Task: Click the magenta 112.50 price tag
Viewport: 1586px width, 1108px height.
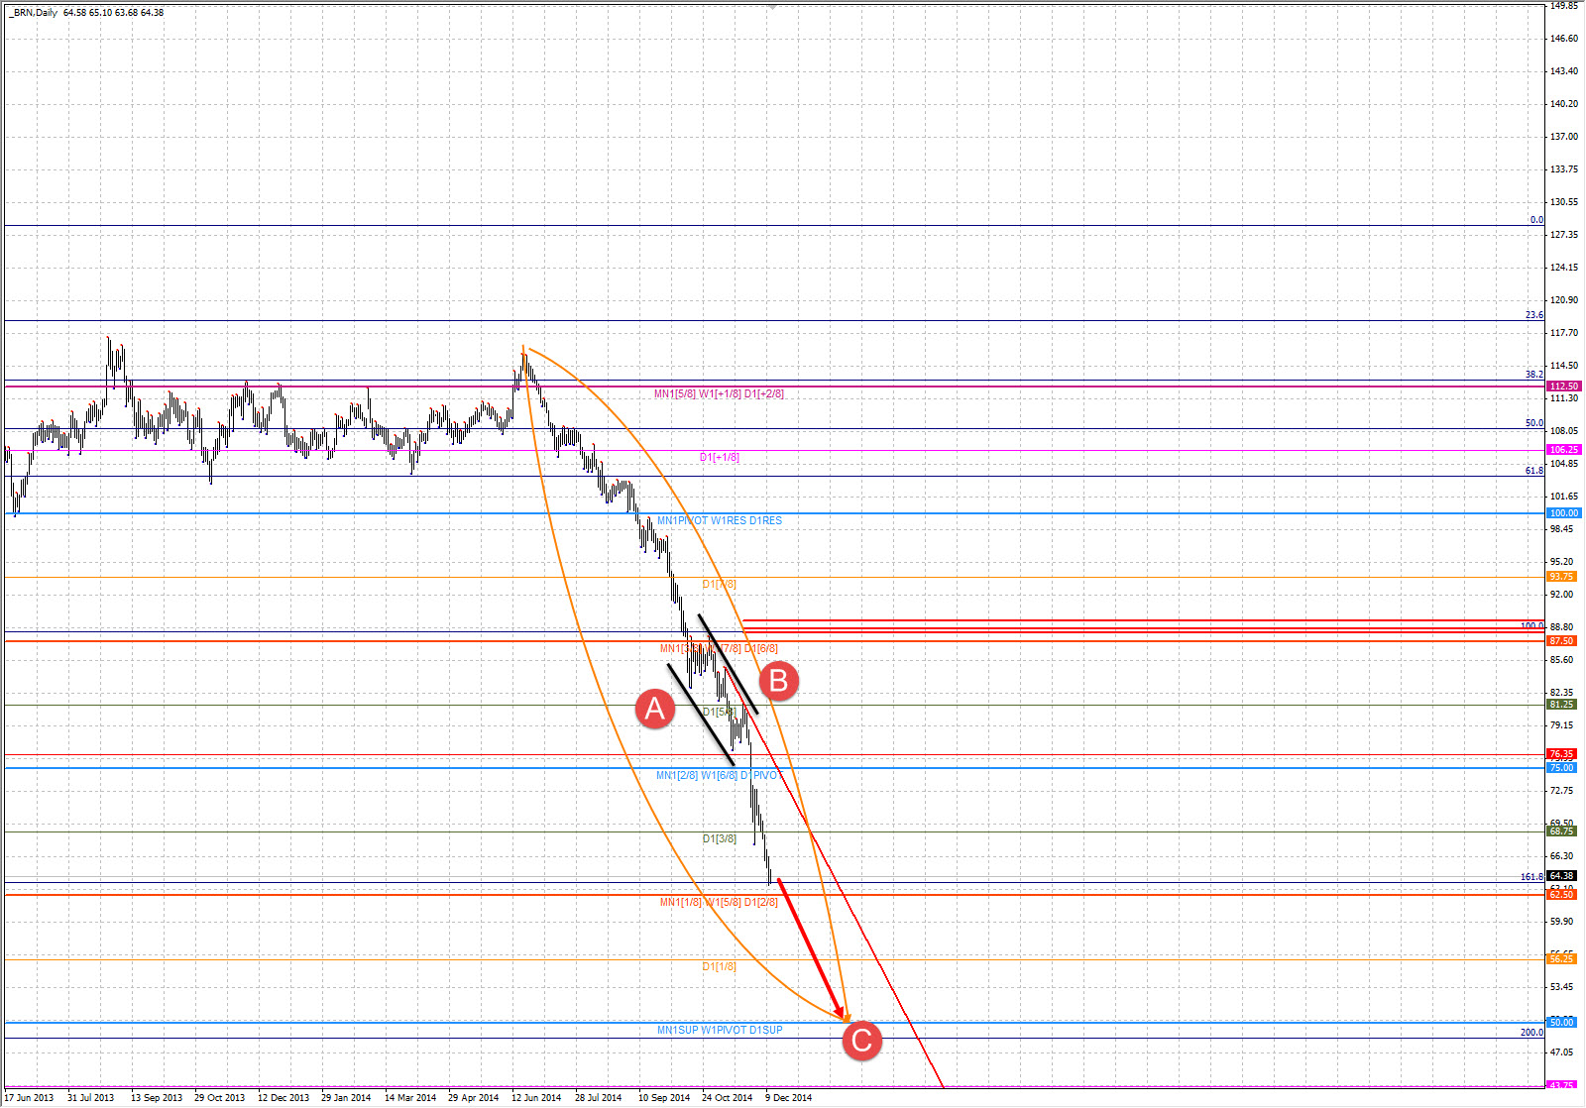Action: [x=1563, y=387]
